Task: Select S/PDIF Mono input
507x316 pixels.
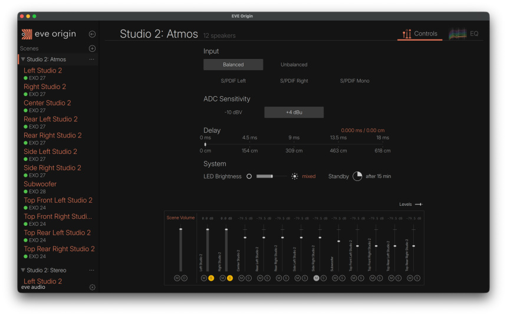Action: click(355, 81)
